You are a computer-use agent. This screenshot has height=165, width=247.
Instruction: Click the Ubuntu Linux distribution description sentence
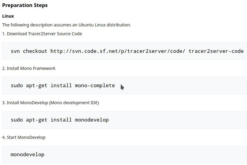[67, 25]
